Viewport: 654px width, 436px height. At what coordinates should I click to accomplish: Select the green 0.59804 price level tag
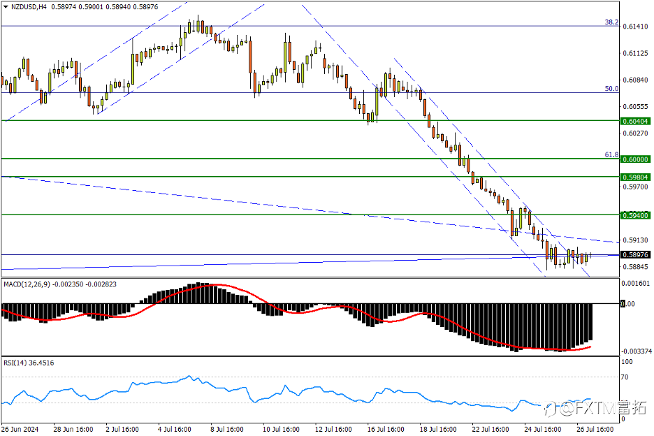[x=635, y=177]
